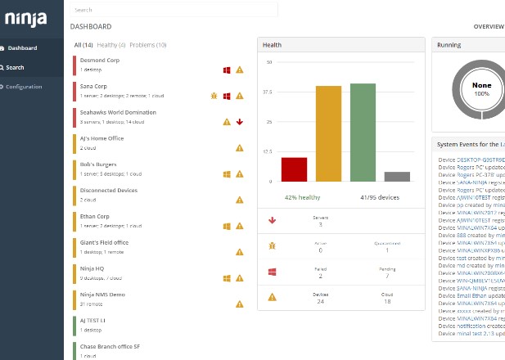Click the Devices warning count 24
This screenshot has width=505, height=360.
point(321,302)
